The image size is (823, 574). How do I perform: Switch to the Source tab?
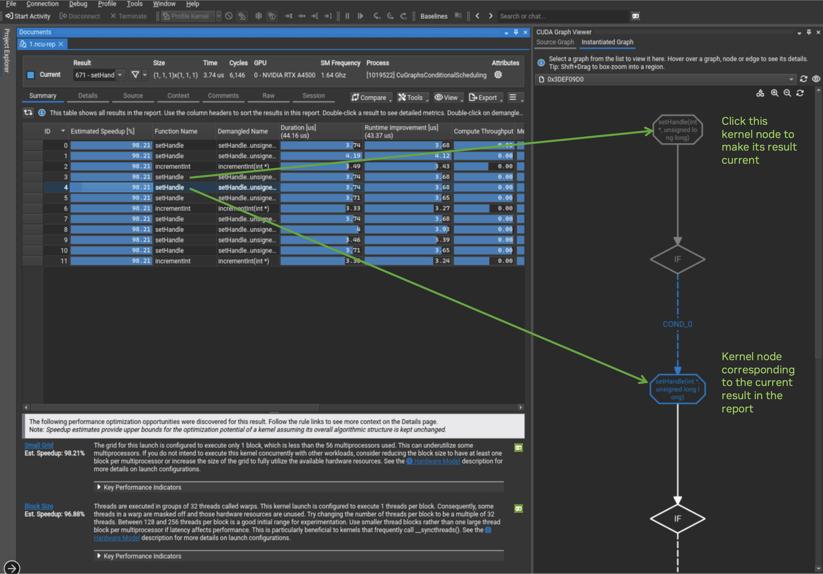(x=133, y=96)
